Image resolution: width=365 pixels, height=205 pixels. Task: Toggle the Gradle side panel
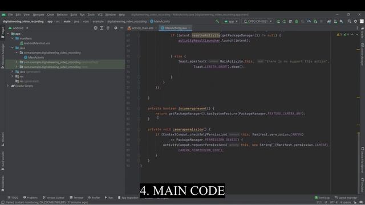click(x=363, y=33)
